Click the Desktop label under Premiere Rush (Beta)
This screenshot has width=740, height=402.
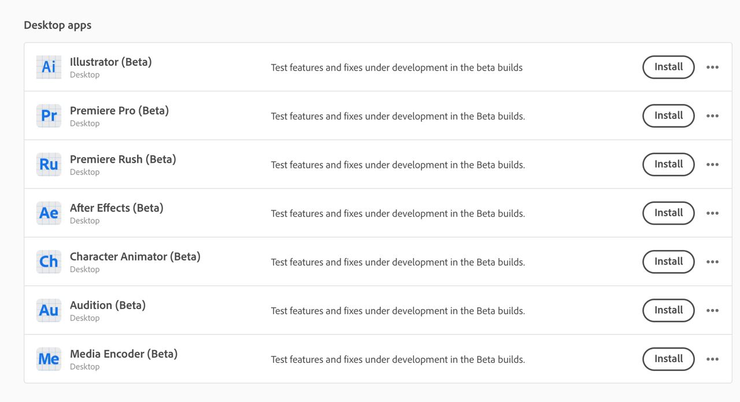click(x=84, y=172)
